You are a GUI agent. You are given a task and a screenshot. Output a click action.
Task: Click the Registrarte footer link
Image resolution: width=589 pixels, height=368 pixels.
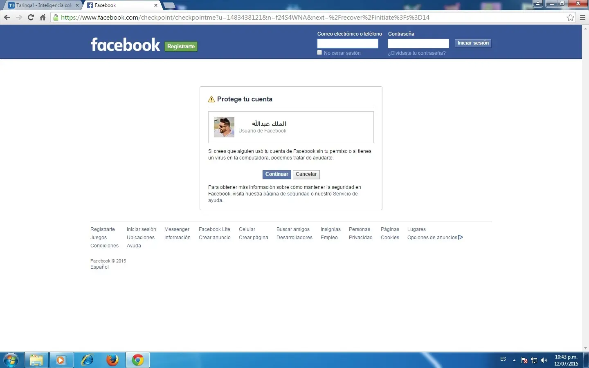[x=103, y=229]
